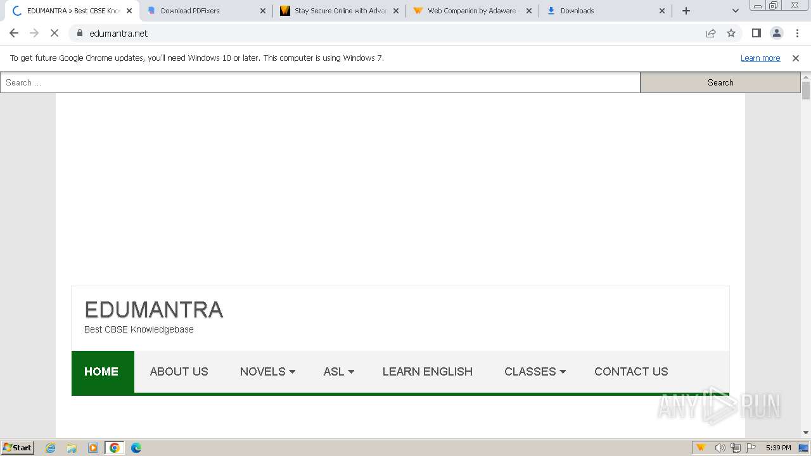Open volume control in system tray
This screenshot has width=811, height=456.
(720, 448)
